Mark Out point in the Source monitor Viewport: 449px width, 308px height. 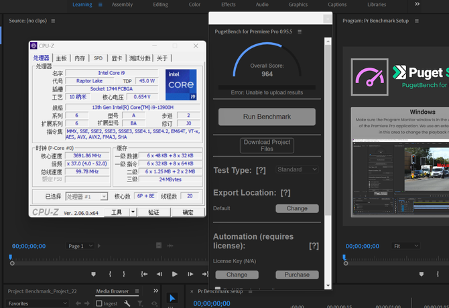click(124, 274)
